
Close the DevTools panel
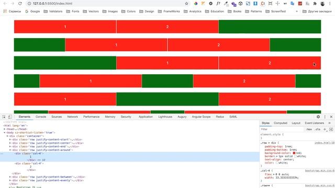coord(331,117)
